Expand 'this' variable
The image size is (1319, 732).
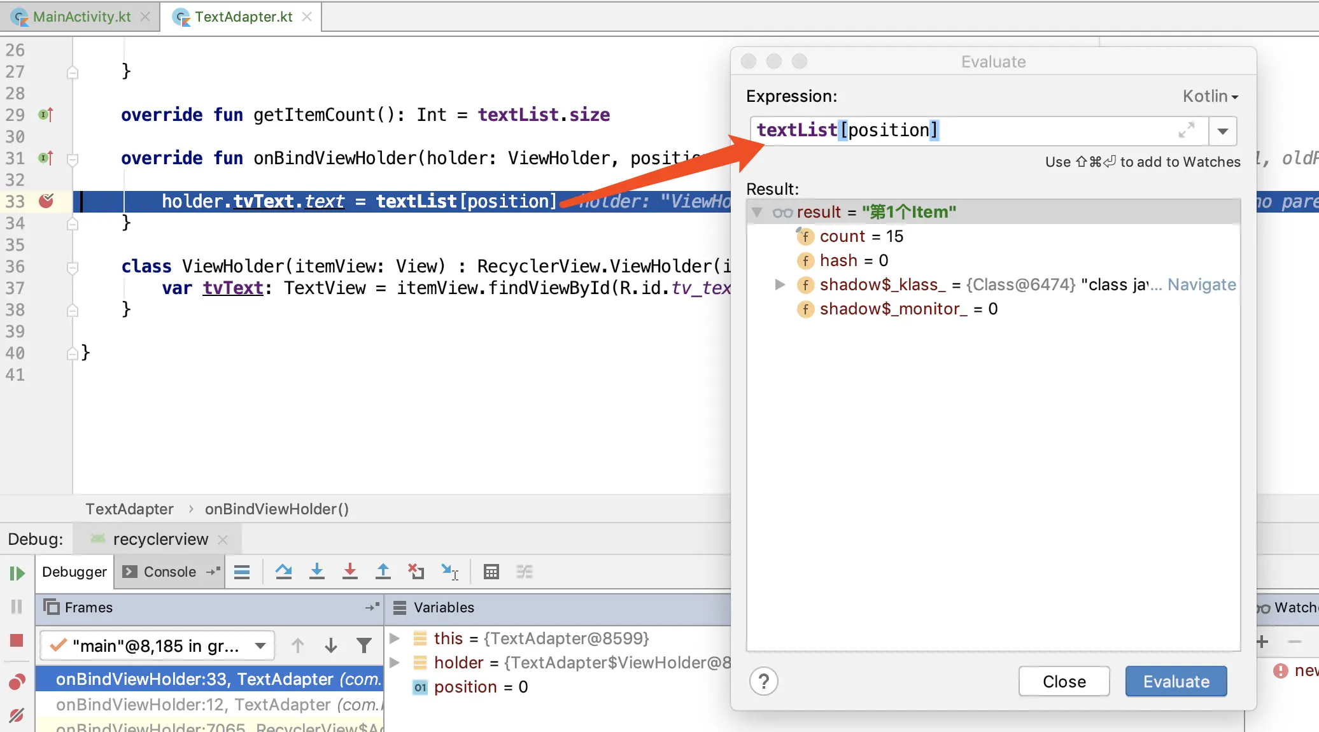pyautogui.click(x=395, y=638)
